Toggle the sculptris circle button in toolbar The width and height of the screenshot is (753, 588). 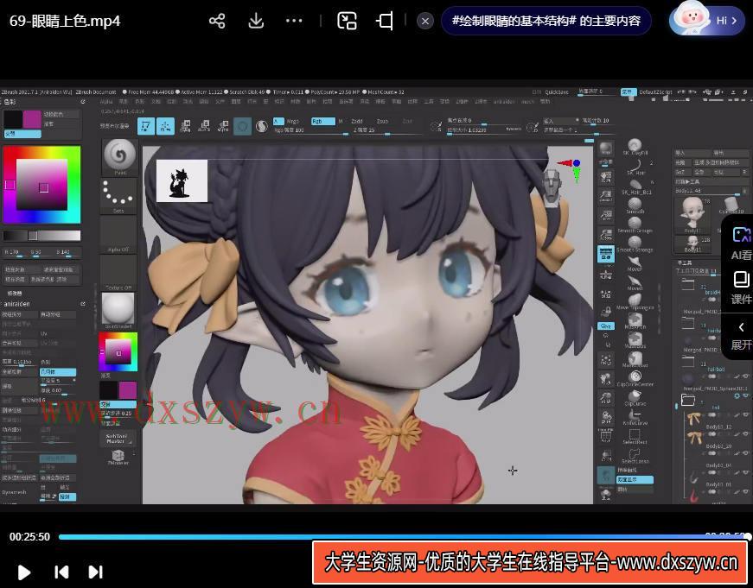tap(243, 126)
